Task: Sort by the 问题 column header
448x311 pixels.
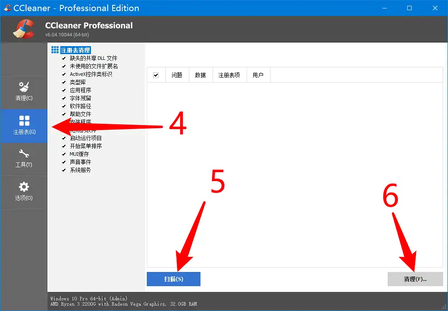Action: click(177, 75)
